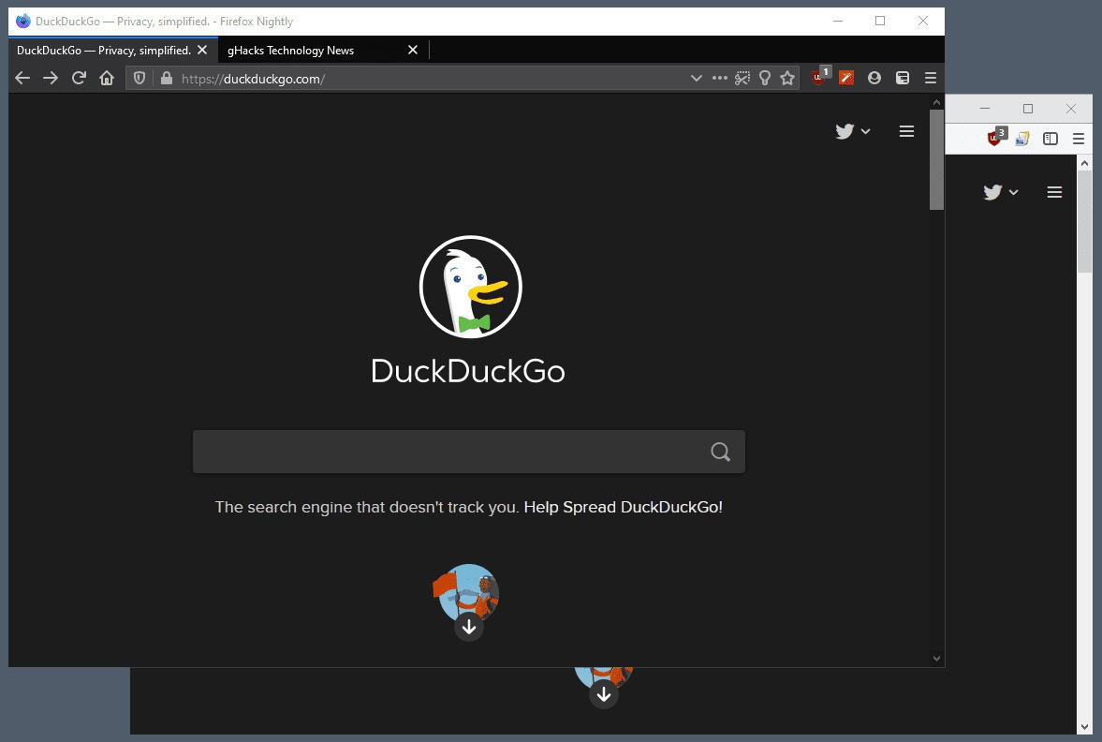The height and width of the screenshot is (742, 1102).
Task: Open DuckDuckGo side menu in front window
Action: (906, 131)
